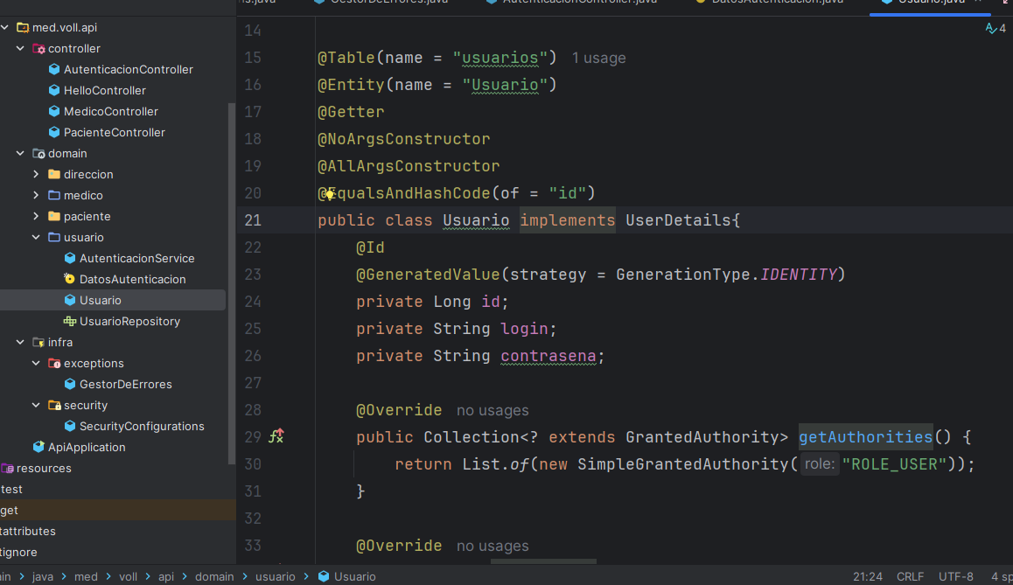Click 'no usages' hint on line 28
The width and height of the screenshot is (1013, 585).
(x=493, y=411)
